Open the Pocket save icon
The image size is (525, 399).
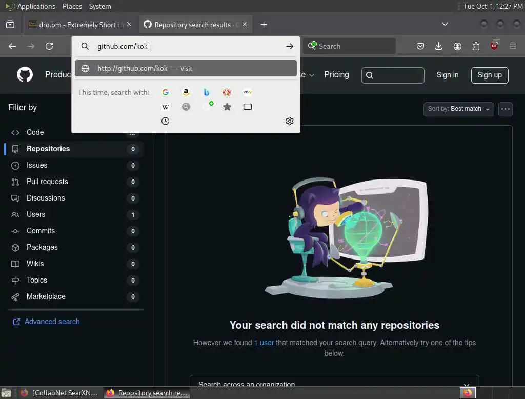[x=420, y=46]
